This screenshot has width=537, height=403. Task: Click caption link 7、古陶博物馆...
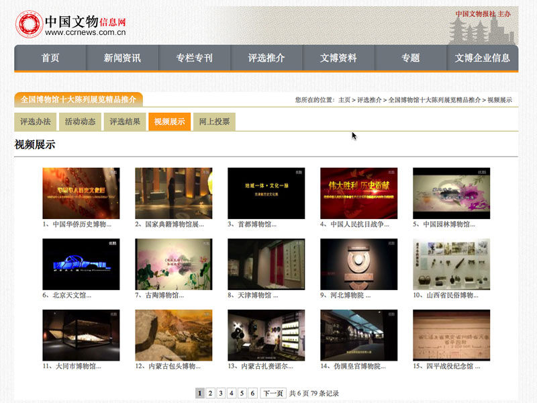pos(160,296)
